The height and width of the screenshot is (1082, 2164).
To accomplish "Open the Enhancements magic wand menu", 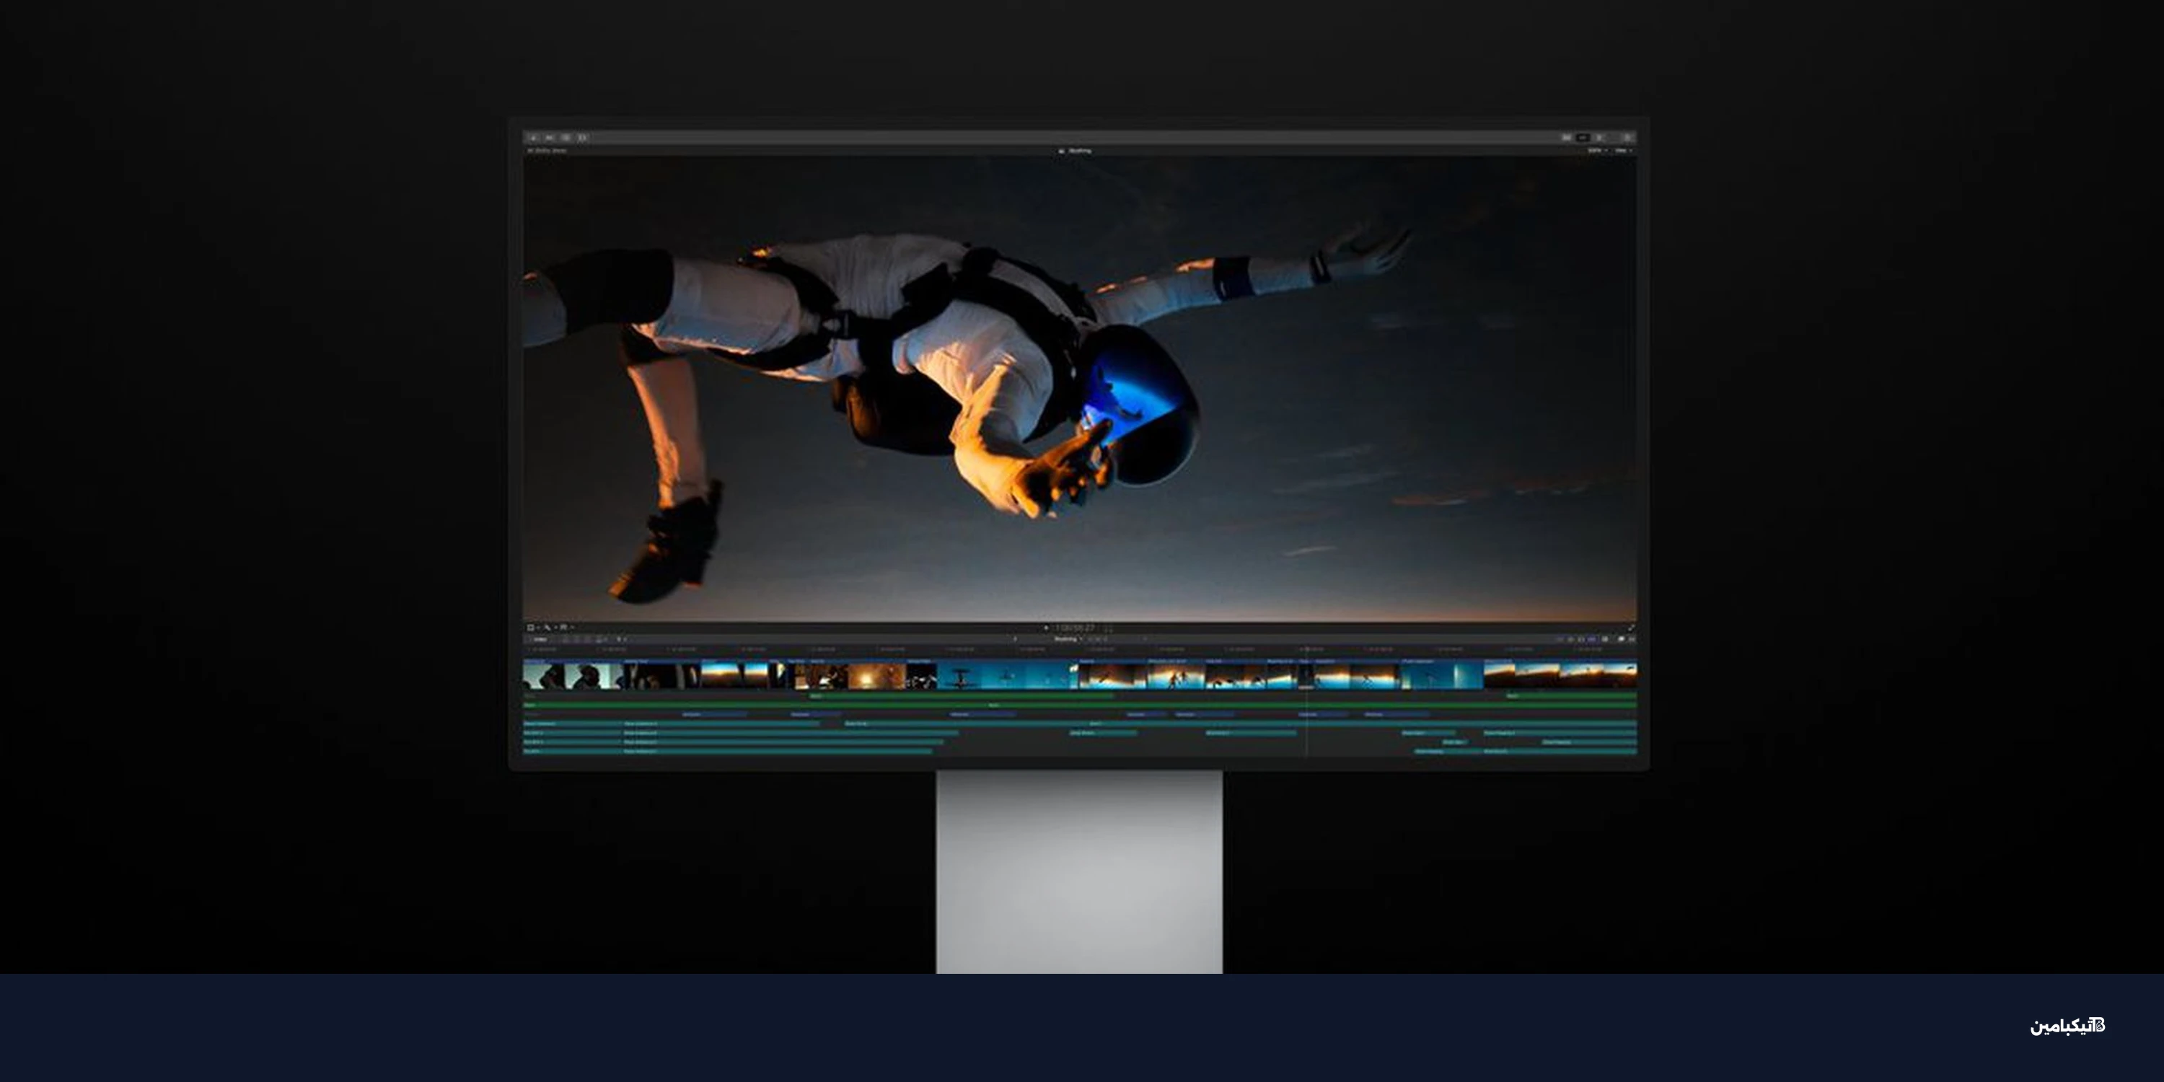I will point(547,628).
